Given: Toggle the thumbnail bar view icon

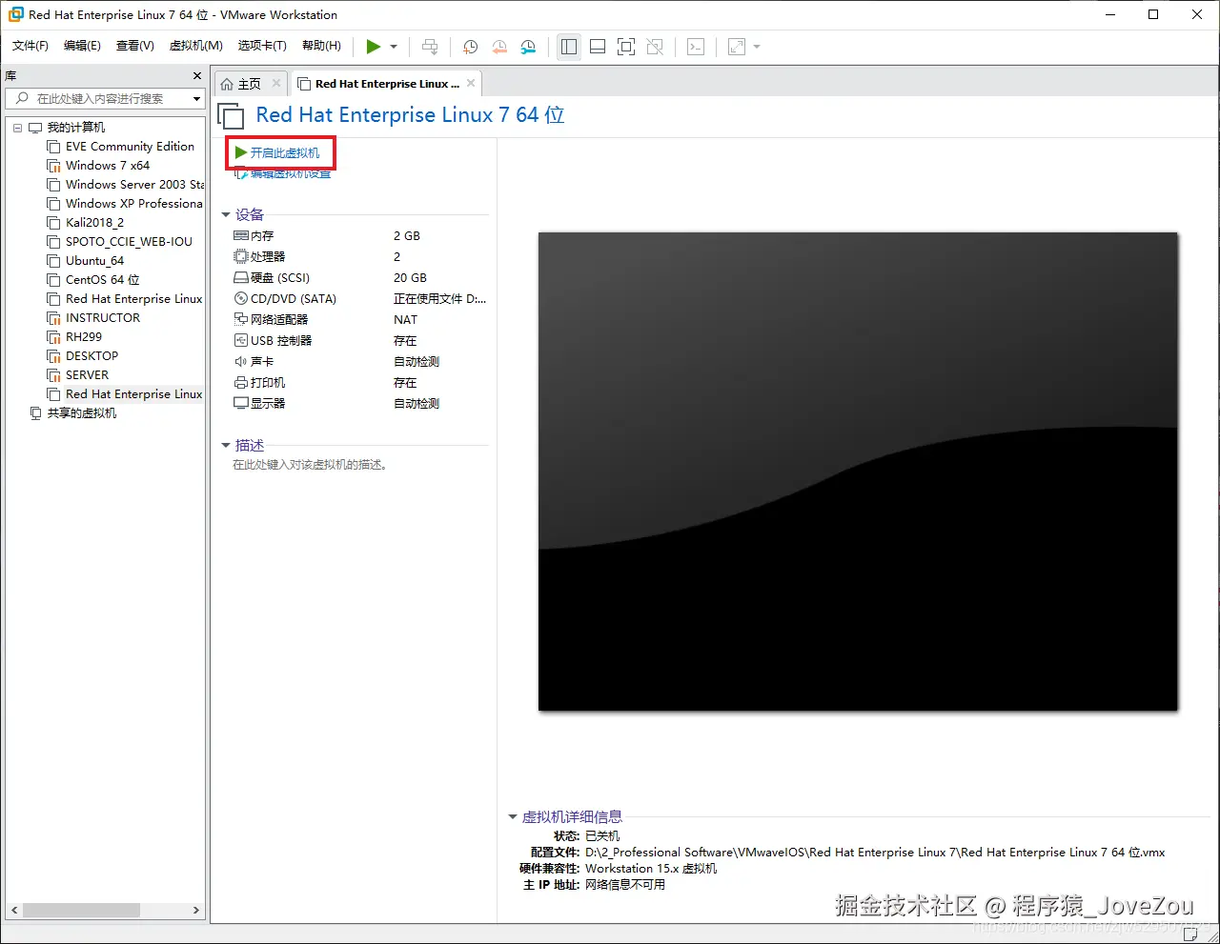Looking at the screenshot, I should point(598,47).
